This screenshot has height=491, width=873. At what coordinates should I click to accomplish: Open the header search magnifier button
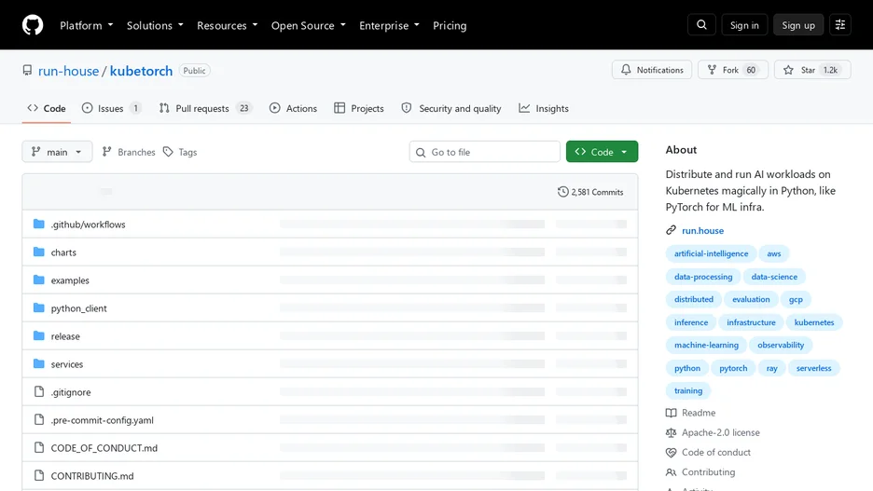point(701,25)
